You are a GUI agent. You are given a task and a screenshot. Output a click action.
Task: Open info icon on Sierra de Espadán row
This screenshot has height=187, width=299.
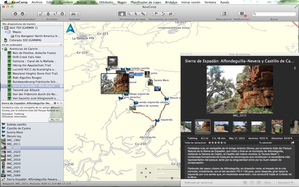(x=61, y=86)
